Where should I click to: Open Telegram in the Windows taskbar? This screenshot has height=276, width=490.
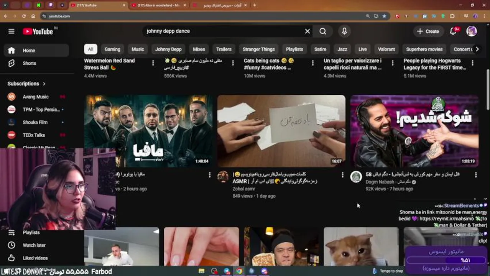pyautogui.click(x=227, y=271)
